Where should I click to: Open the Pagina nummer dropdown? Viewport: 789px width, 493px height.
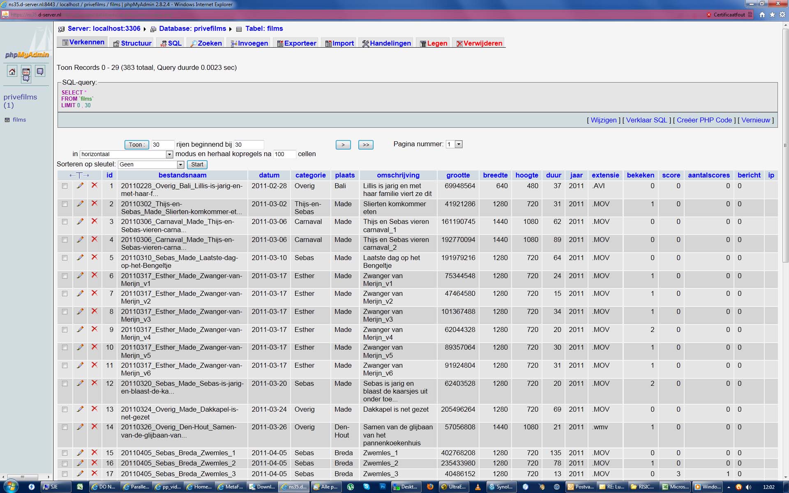pos(459,144)
